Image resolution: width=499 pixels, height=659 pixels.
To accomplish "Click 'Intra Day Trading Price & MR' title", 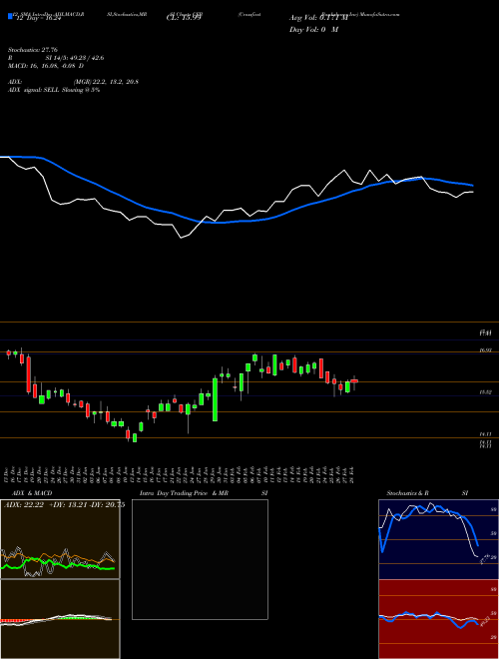I will click(184, 493).
